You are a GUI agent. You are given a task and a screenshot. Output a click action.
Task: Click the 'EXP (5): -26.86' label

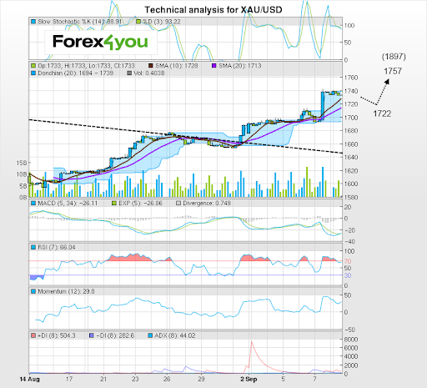(140, 204)
